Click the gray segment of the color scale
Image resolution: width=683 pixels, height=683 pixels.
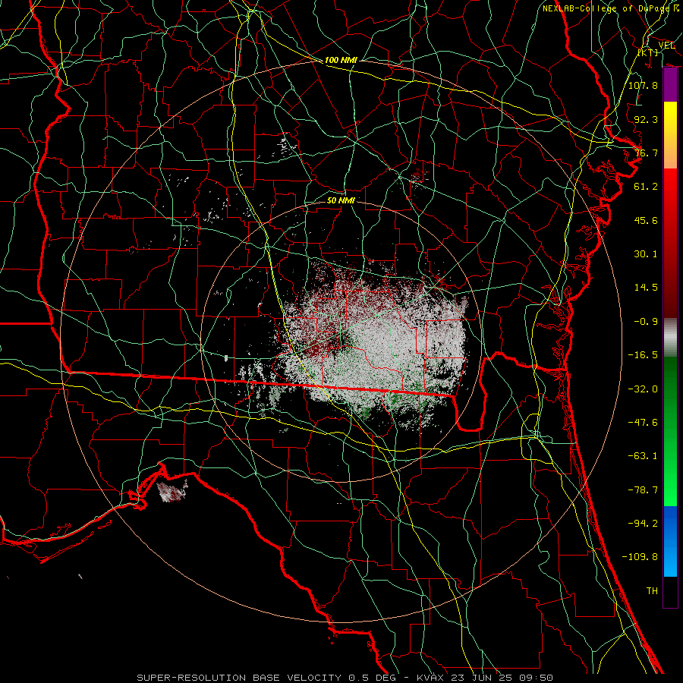(x=670, y=338)
